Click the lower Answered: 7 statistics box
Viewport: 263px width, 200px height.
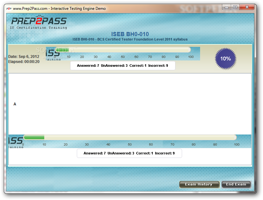[x=129, y=153]
